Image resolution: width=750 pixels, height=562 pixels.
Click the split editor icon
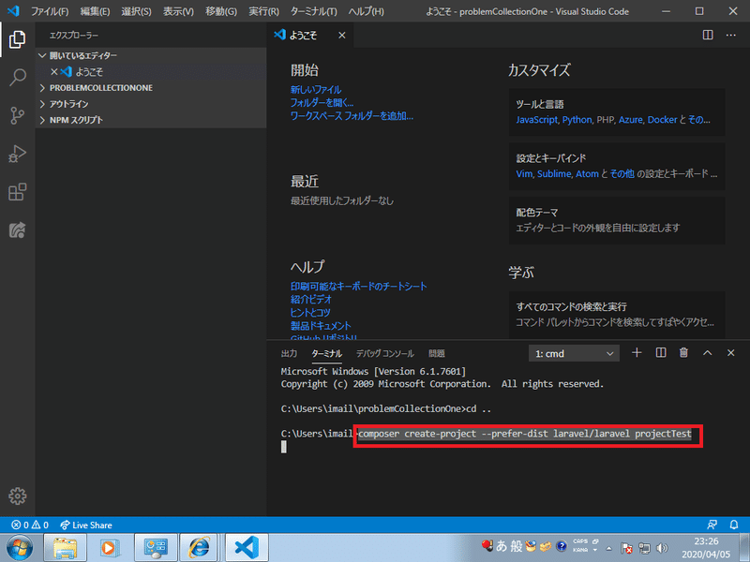point(708,35)
